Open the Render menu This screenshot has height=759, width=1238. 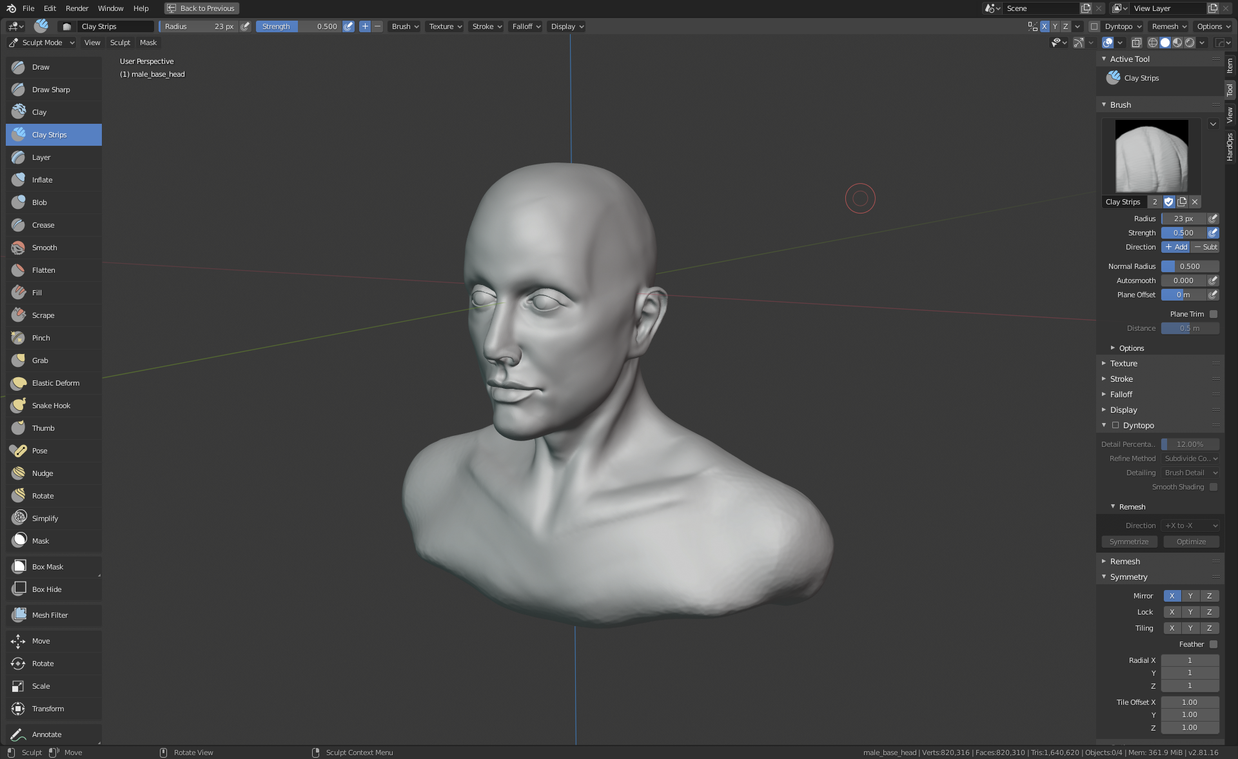point(77,8)
